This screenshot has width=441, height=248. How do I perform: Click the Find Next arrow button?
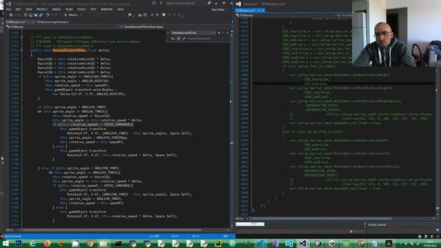pyautogui.click(x=219, y=32)
